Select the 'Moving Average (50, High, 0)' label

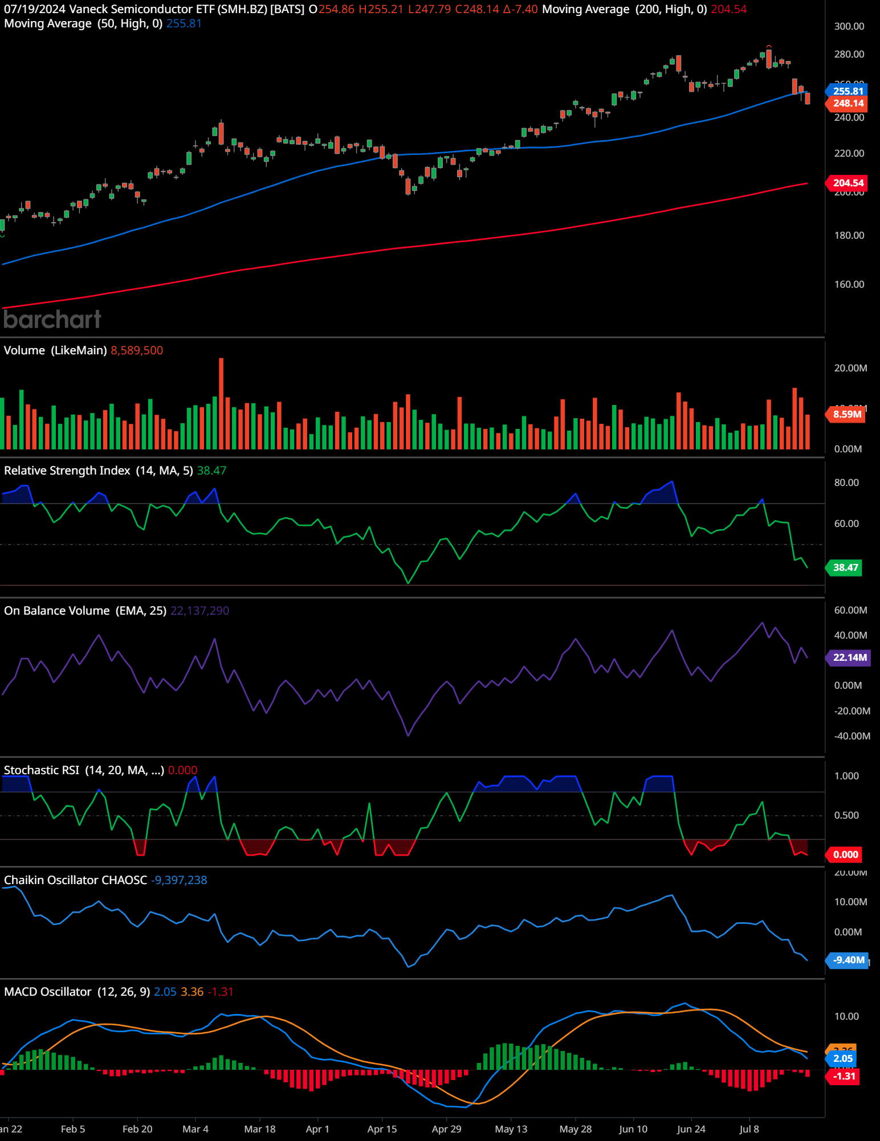83,23
